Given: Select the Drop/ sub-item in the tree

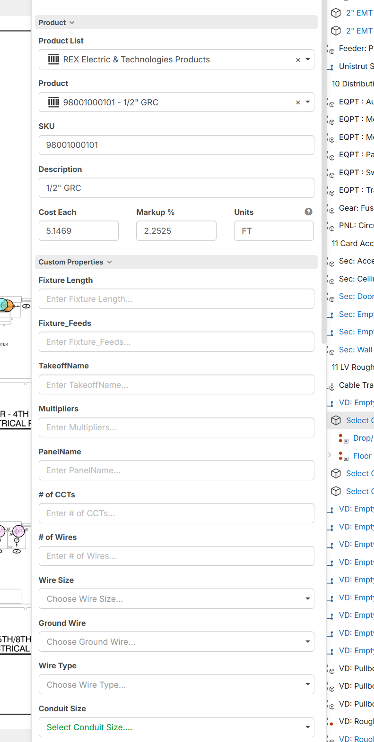Looking at the screenshot, I should (x=363, y=438).
